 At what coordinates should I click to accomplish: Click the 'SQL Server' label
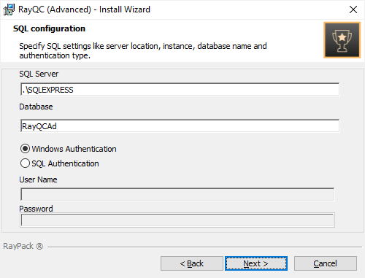point(39,74)
